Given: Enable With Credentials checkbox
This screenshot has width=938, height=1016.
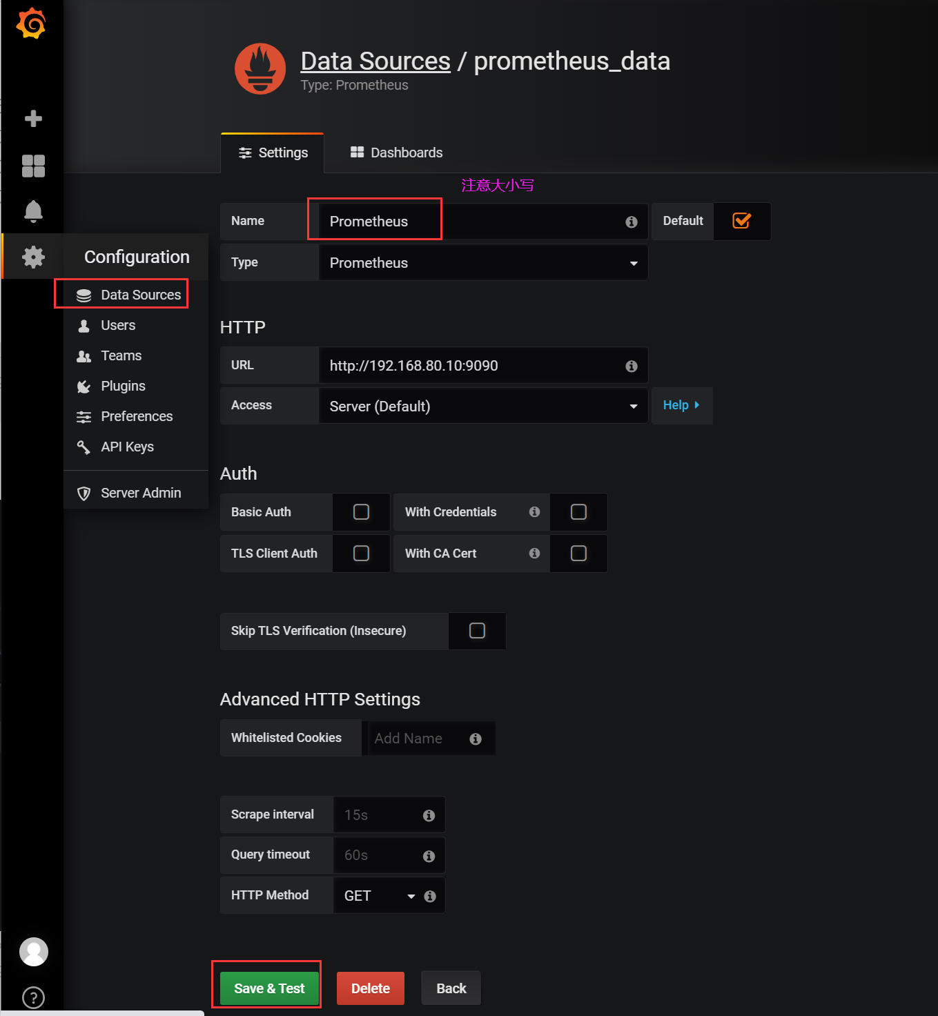Looking at the screenshot, I should [x=578, y=511].
